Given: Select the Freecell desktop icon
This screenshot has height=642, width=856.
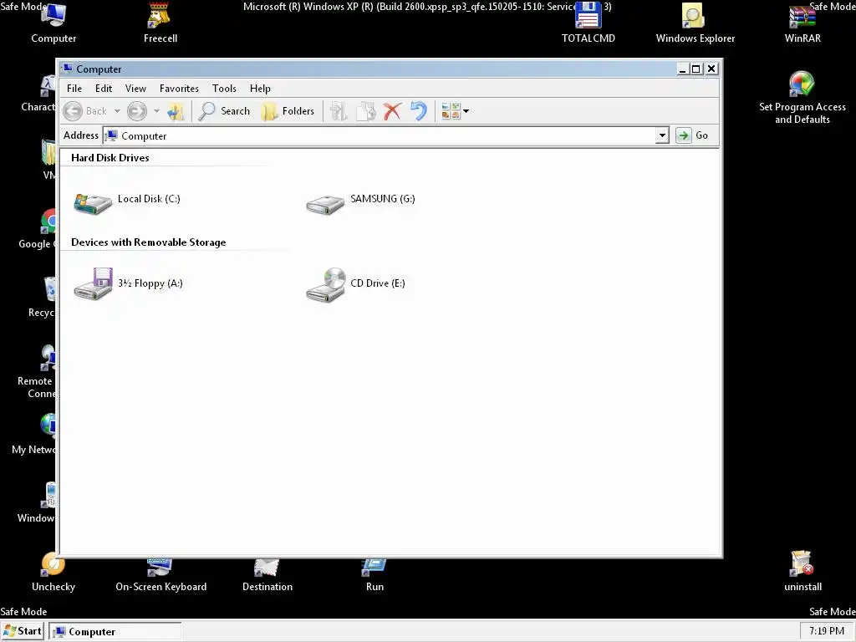Looking at the screenshot, I should (160, 23).
